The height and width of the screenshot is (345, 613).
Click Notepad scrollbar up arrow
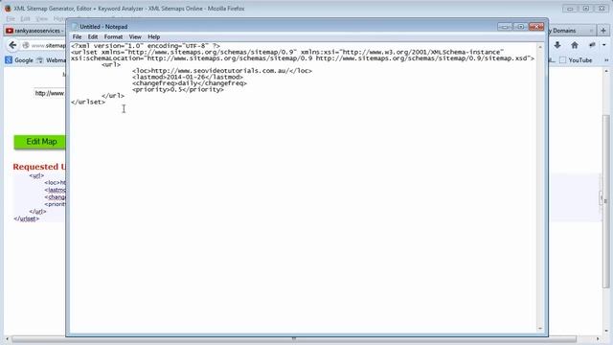pos(540,47)
